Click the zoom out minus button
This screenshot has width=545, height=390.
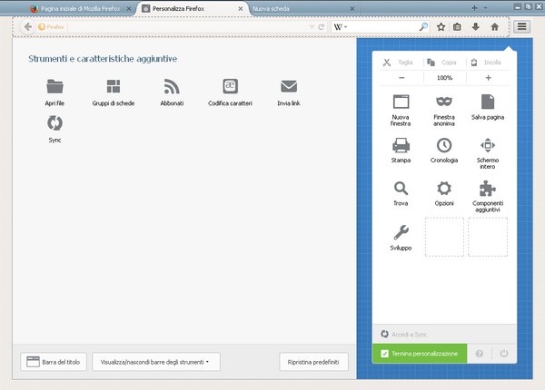tap(401, 78)
